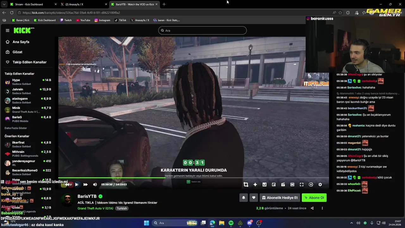Toggle theater mode in video player
Screen dimensions: 405x228
tap(292, 184)
